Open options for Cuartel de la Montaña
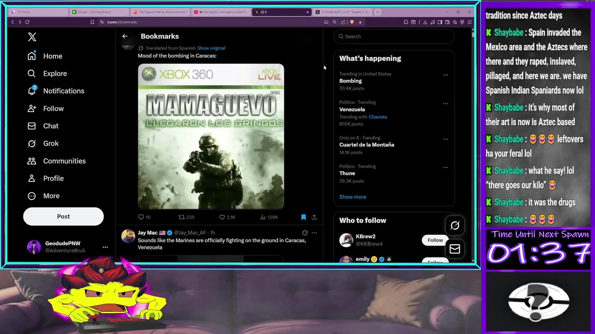 coord(445,139)
